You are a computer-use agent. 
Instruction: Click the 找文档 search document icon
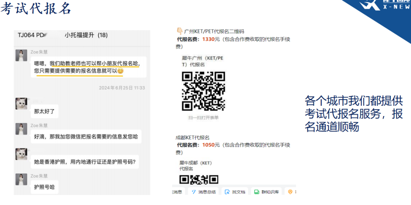(227, 192)
